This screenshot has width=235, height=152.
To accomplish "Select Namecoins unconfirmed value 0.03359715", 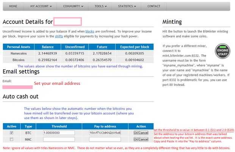I will coord(75,53).
